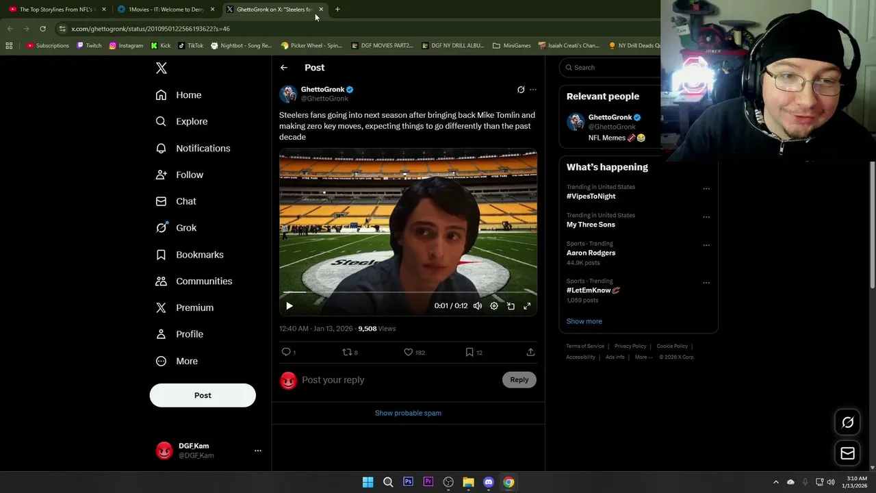Open options for #VipesToNight trend
Viewport: 876px width, 493px height.
tap(706, 189)
